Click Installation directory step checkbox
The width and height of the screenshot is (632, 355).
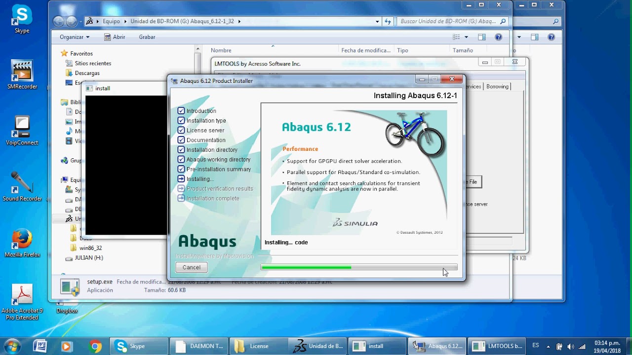tap(181, 149)
